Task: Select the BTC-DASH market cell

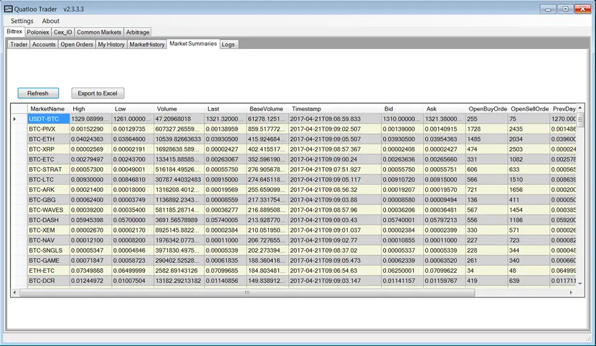Action: coord(49,220)
